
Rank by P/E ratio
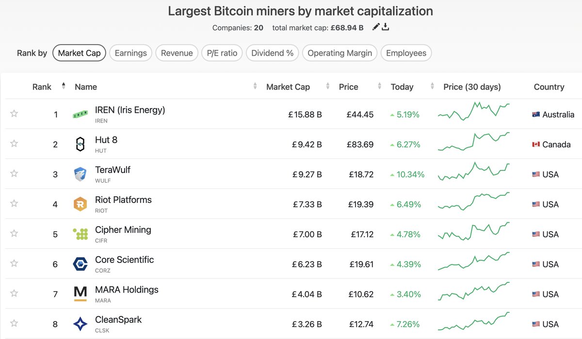pos(222,53)
